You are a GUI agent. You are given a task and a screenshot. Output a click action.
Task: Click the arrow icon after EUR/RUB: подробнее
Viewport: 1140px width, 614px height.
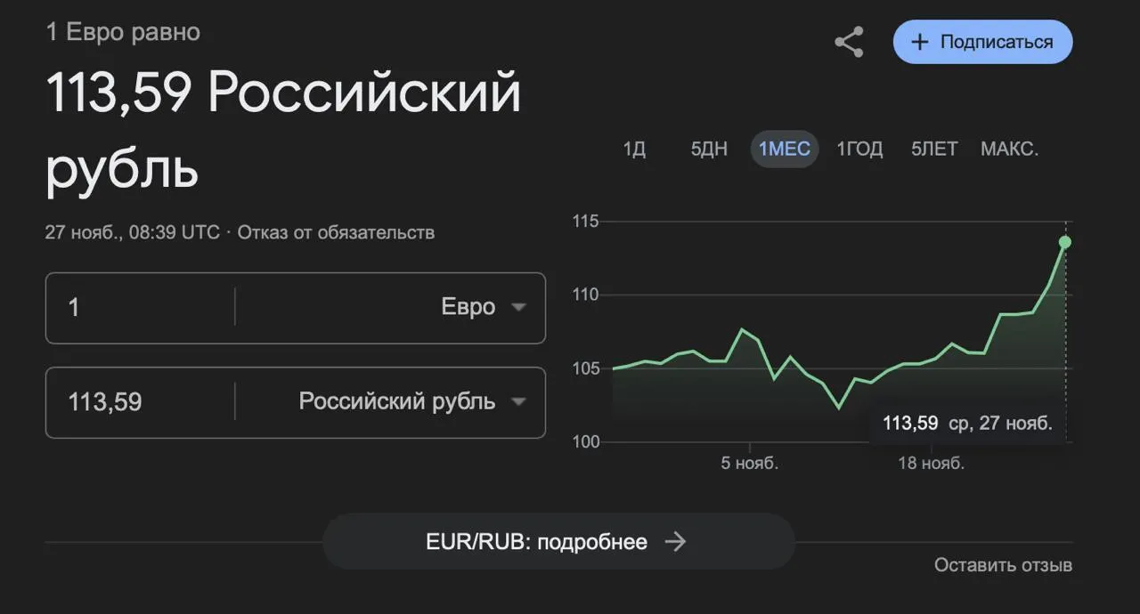(x=676, y=542)
